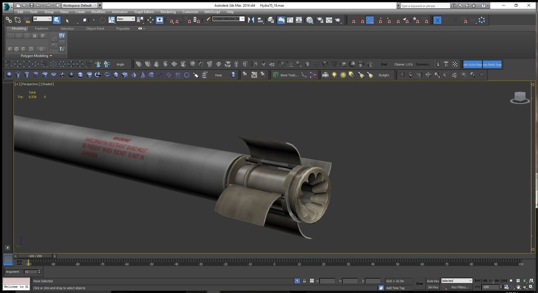Click the Symmetry button in toolbar
Image resolution: width=538 pixels, height=293 pixels.
click(423, 64)
